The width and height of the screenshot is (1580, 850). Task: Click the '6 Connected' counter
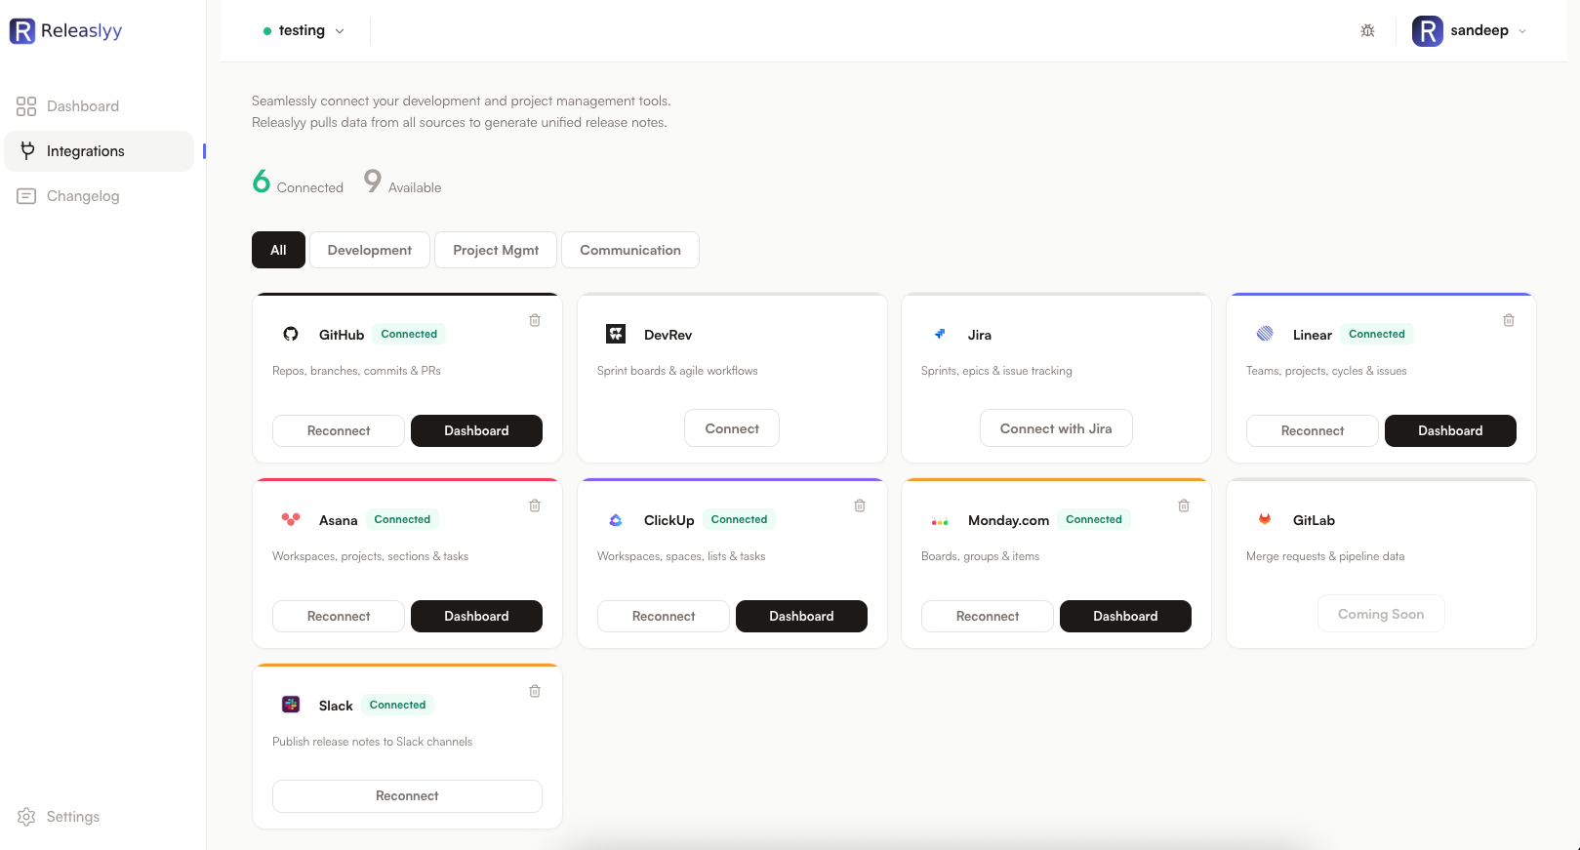coord(298,182)
